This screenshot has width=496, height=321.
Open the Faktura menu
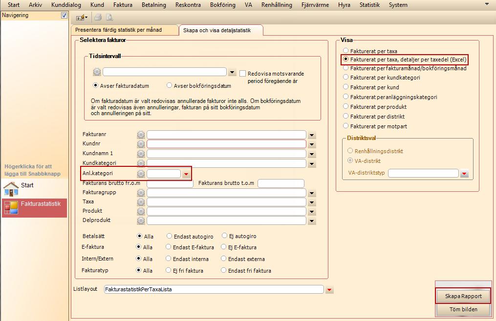123,5
